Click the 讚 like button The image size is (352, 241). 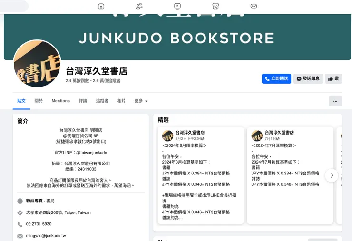point(333,78)
